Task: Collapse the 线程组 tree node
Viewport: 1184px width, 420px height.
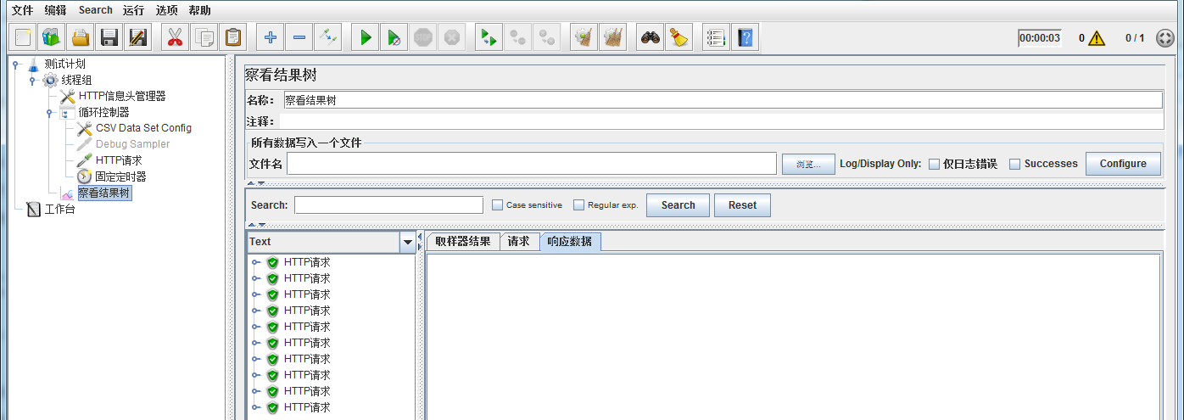Action: pos(32,81)
